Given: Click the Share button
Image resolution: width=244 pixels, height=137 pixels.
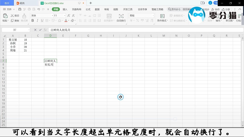Looking at the screenshot, I should [x=226, y=9].
